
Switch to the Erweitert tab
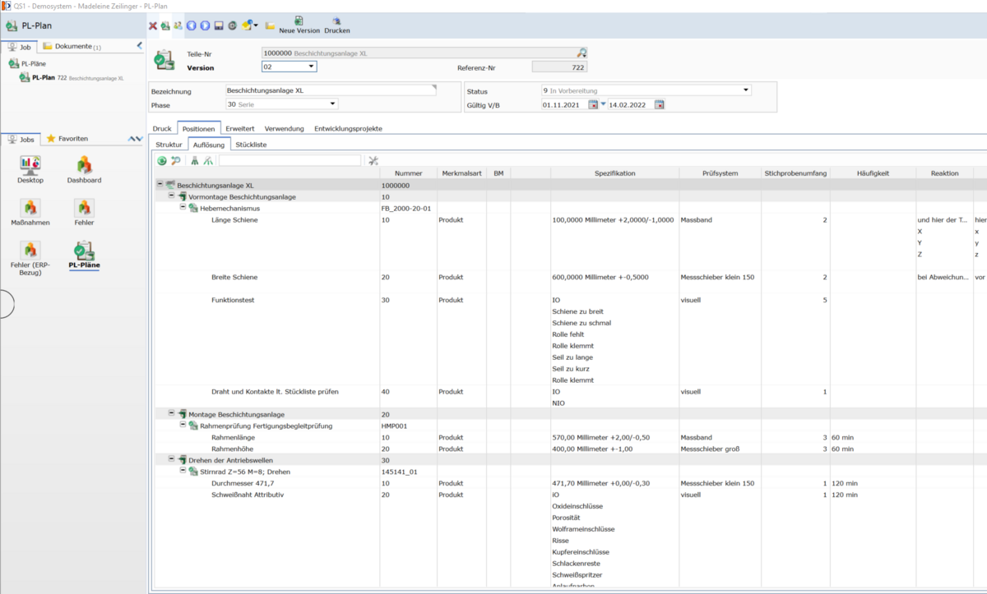pyautogui.click(x=240, y=129)
